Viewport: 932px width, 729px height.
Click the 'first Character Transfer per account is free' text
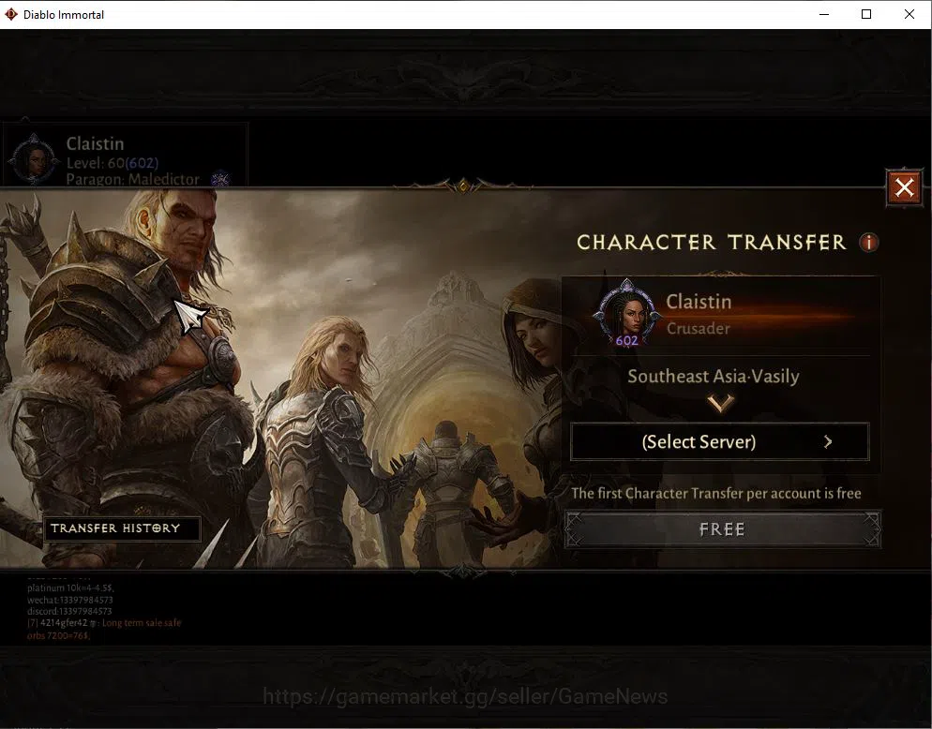[x=715, y=493]
